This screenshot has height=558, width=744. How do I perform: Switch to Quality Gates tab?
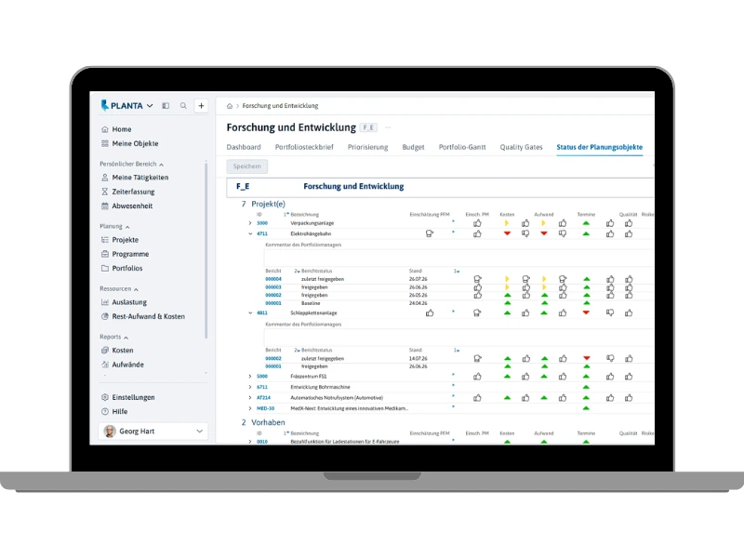[x=521, y=147]
